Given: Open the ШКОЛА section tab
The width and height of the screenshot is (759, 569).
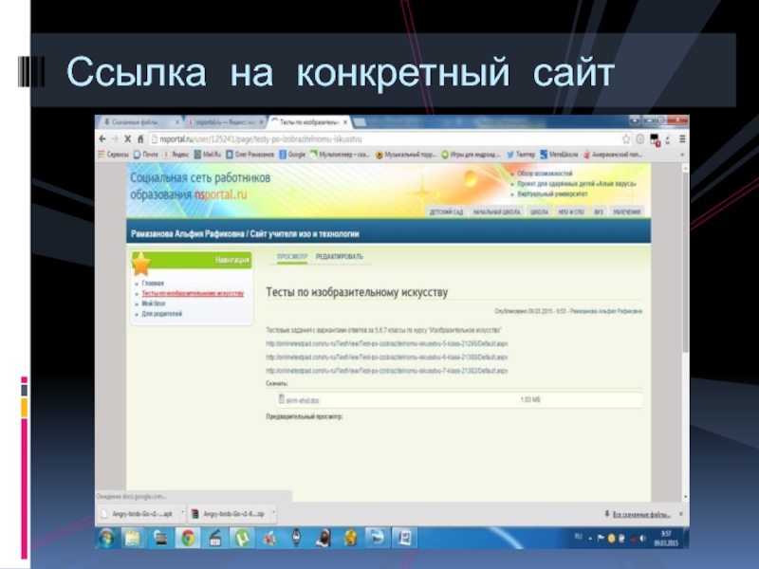Looking at the screenshot, I should (539, 211).
